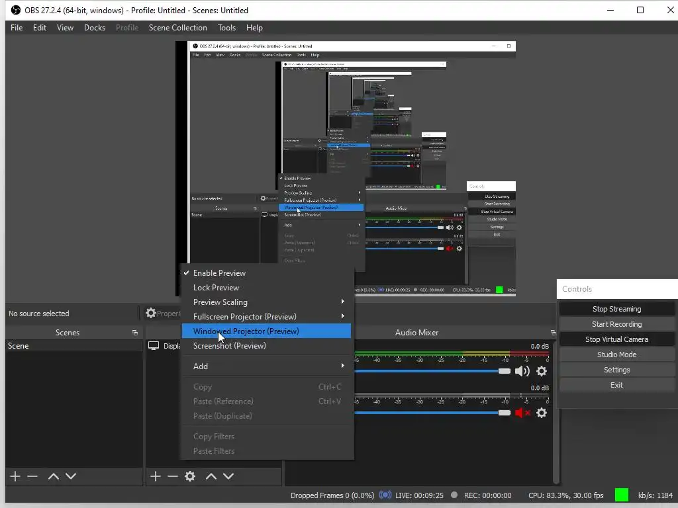Click the LIVE timer text
This screenshot has height=508, width=678.
click(x=419, y=495)
